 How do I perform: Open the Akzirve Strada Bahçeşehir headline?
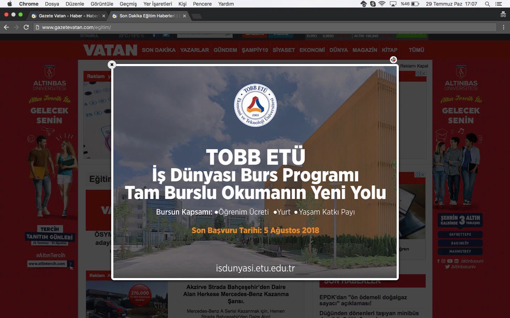pos(236,294)
